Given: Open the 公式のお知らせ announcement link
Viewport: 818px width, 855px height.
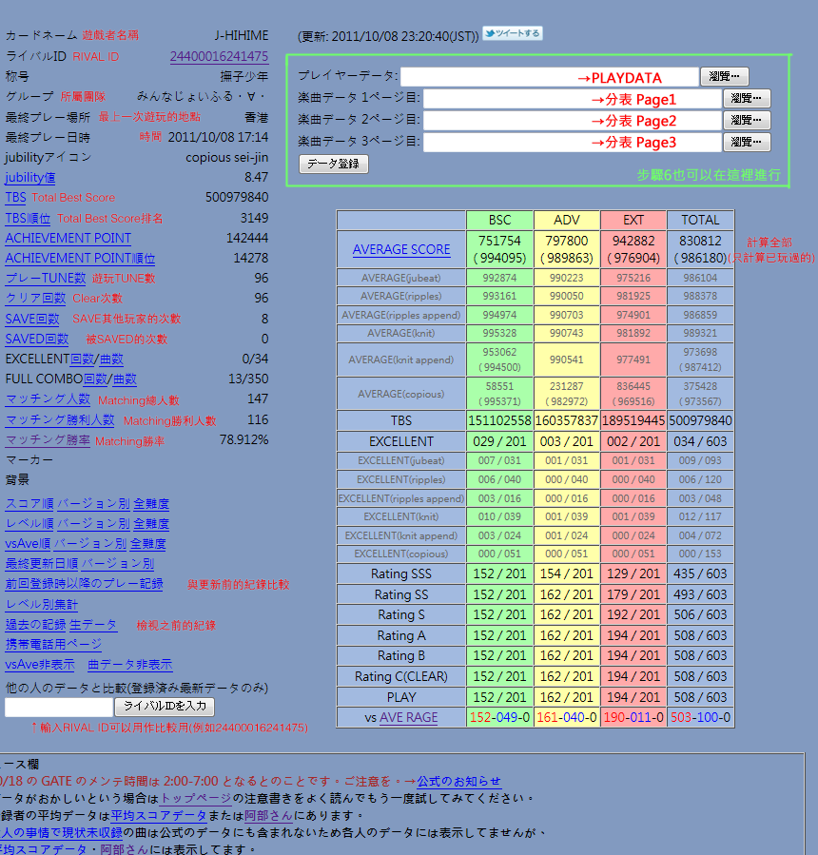Looking at the screenshot, I should pyautogui.click(x=458, y=782).
